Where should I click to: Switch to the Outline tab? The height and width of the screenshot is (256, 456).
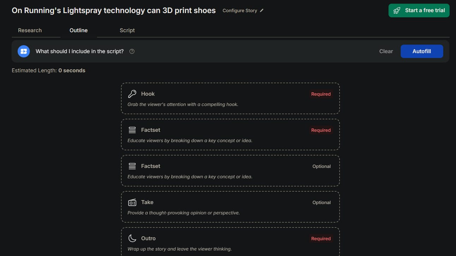coord(78,30)
